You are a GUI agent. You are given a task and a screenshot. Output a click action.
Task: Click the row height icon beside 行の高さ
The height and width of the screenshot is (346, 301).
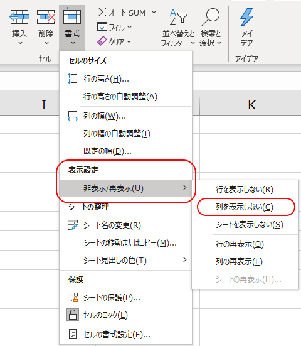point(72,78)
